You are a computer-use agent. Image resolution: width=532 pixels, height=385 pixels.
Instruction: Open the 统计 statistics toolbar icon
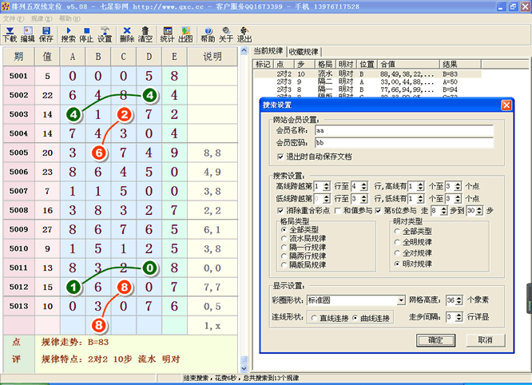point(167,35)
